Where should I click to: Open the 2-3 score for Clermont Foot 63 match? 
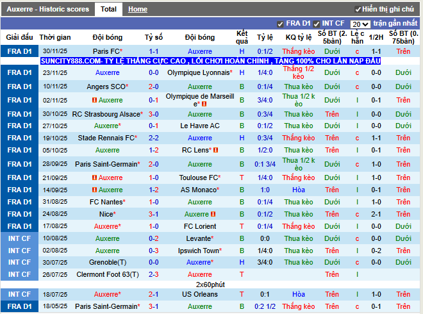pyautogui.click(x=154, y=274)
